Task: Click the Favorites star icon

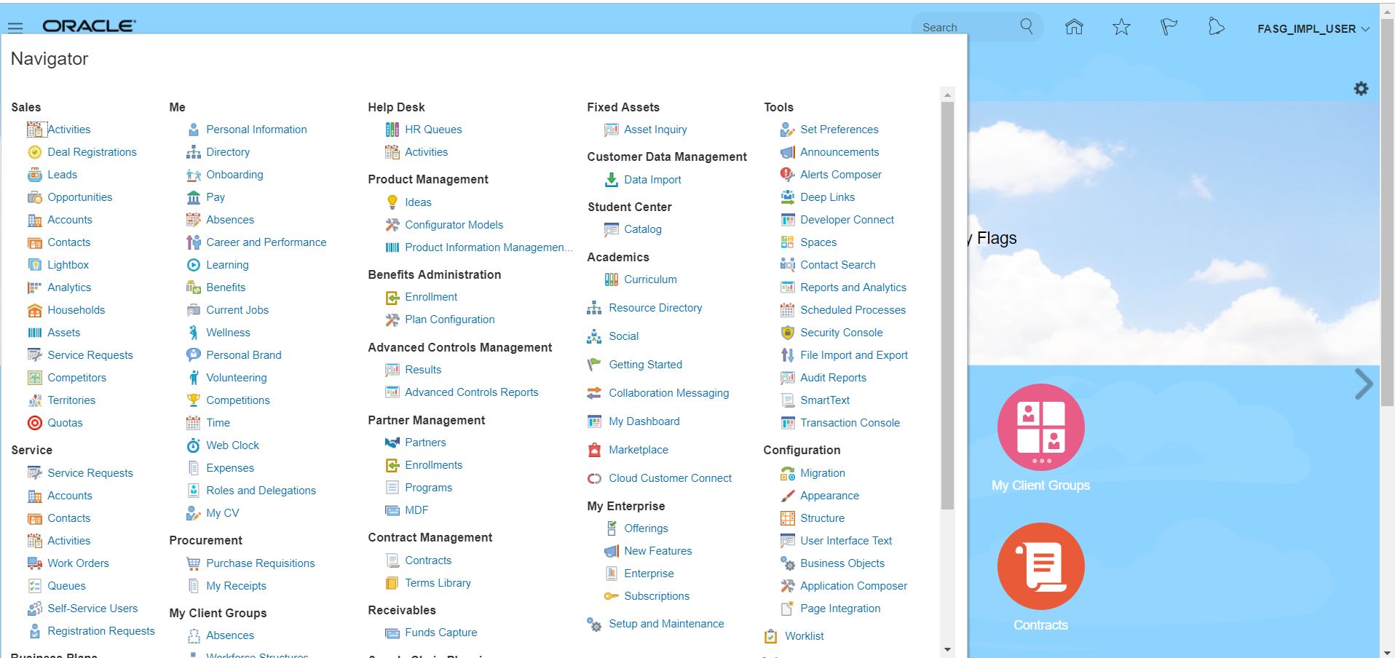Action: click(x=1121, y=28)
